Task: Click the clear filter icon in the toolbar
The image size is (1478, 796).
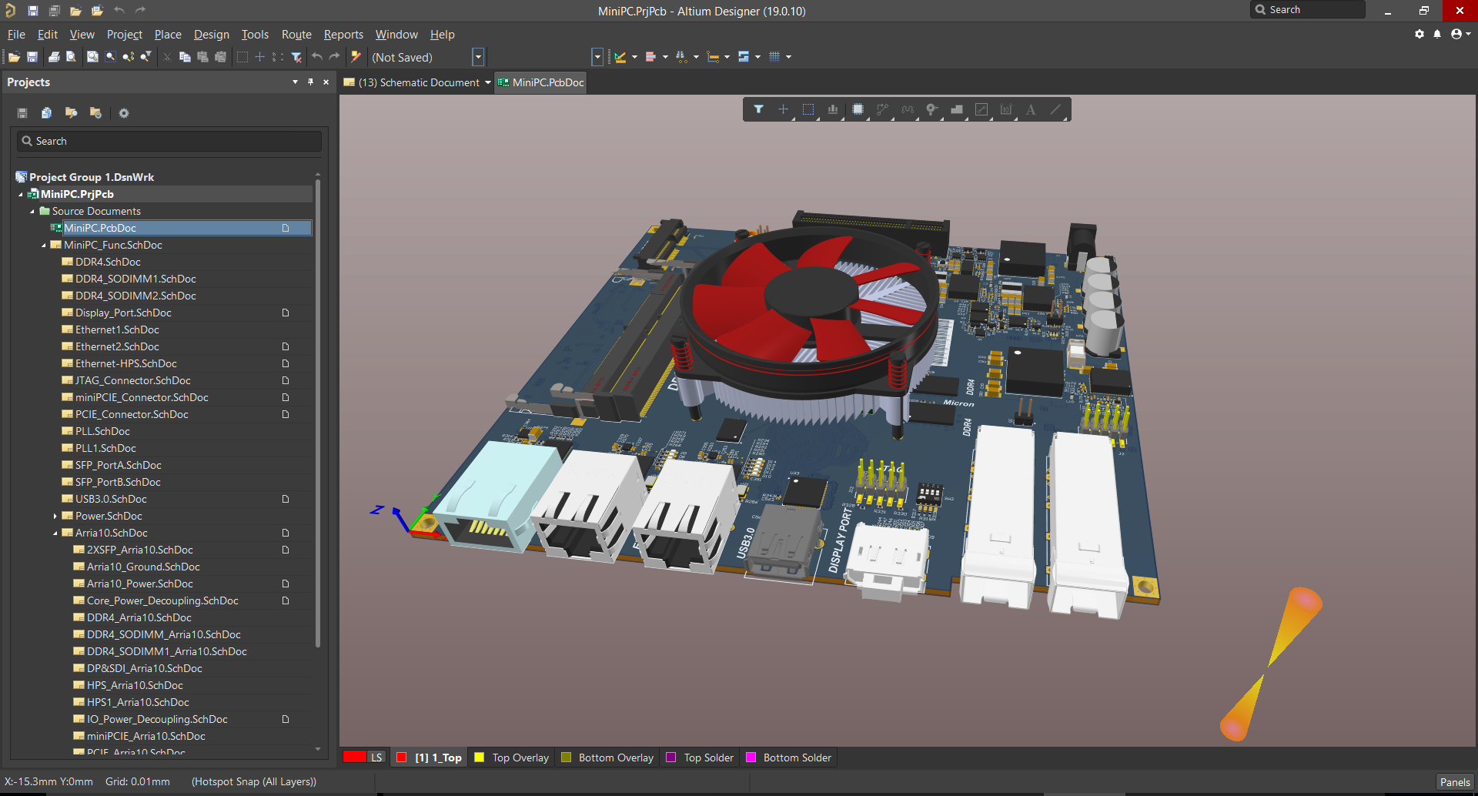Action: [x=296, y=57]
